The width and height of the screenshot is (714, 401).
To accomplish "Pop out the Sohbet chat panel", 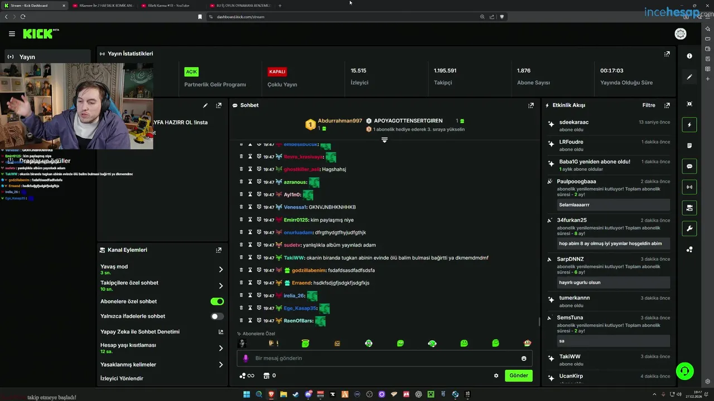I will 531,105.
